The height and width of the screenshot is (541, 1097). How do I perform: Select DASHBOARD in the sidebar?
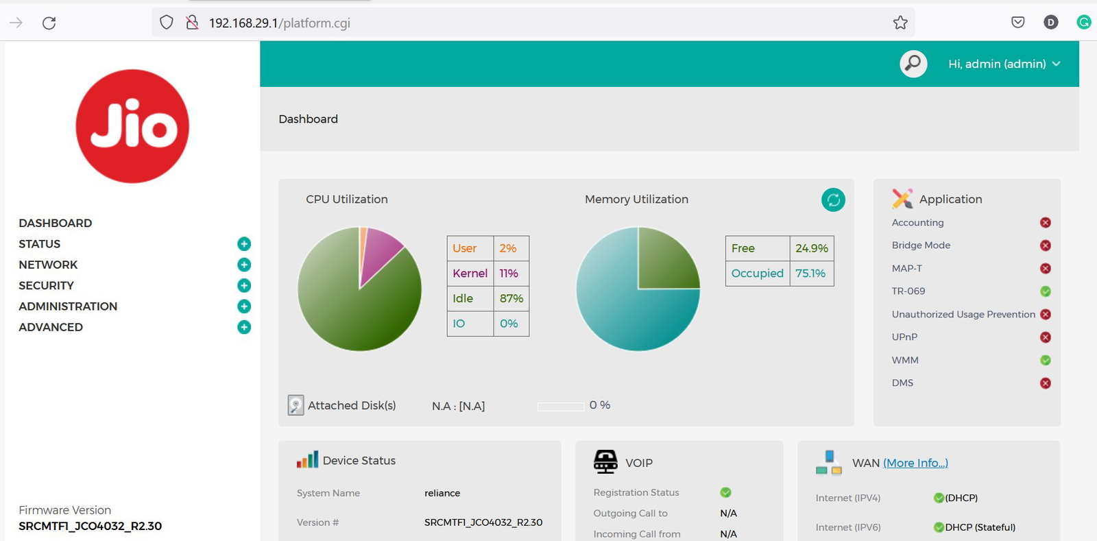click(56, 223)
